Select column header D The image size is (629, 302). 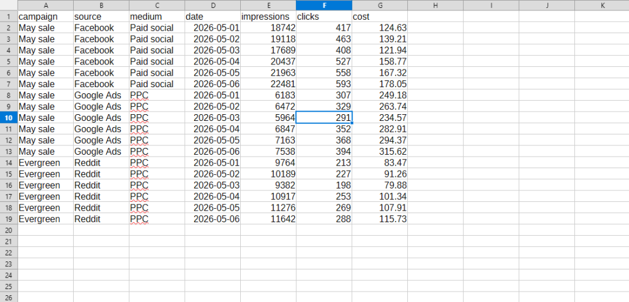pyautogui.click(x=213, y=5)
